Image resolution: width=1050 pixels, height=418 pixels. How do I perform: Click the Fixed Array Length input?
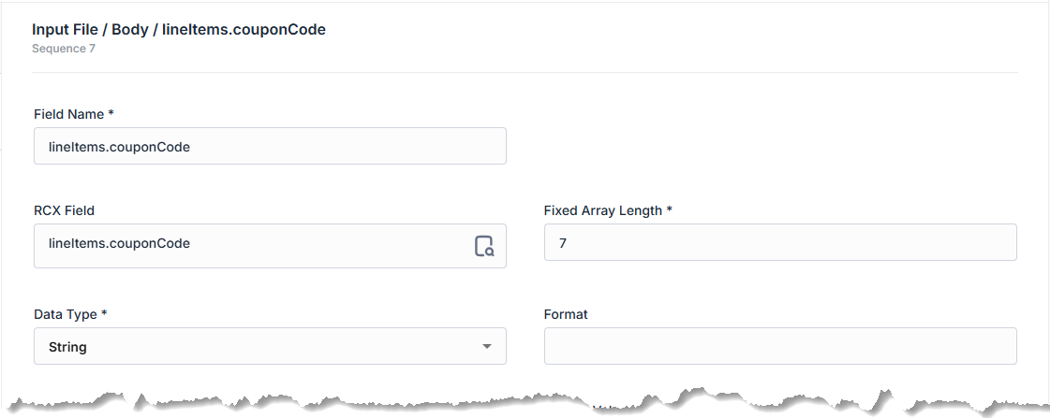(x=779, y=242)
